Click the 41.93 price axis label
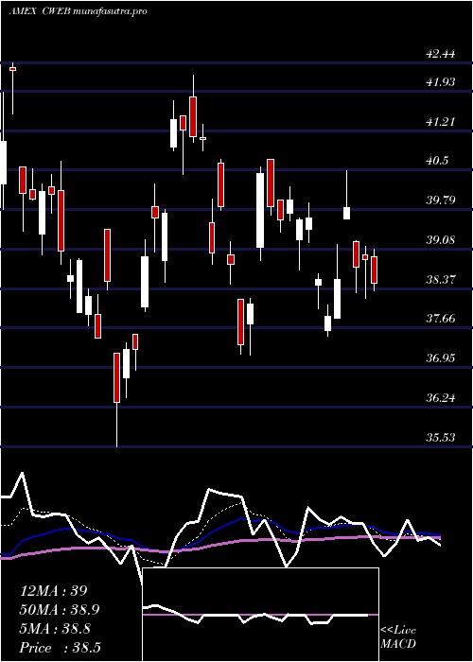The height and width of the screenshot is (662, 473). (x=442, y=82)
